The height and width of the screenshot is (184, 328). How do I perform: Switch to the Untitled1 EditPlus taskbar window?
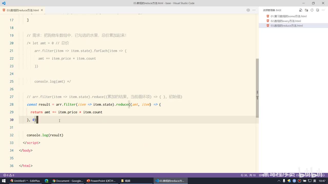coord(25,181)
